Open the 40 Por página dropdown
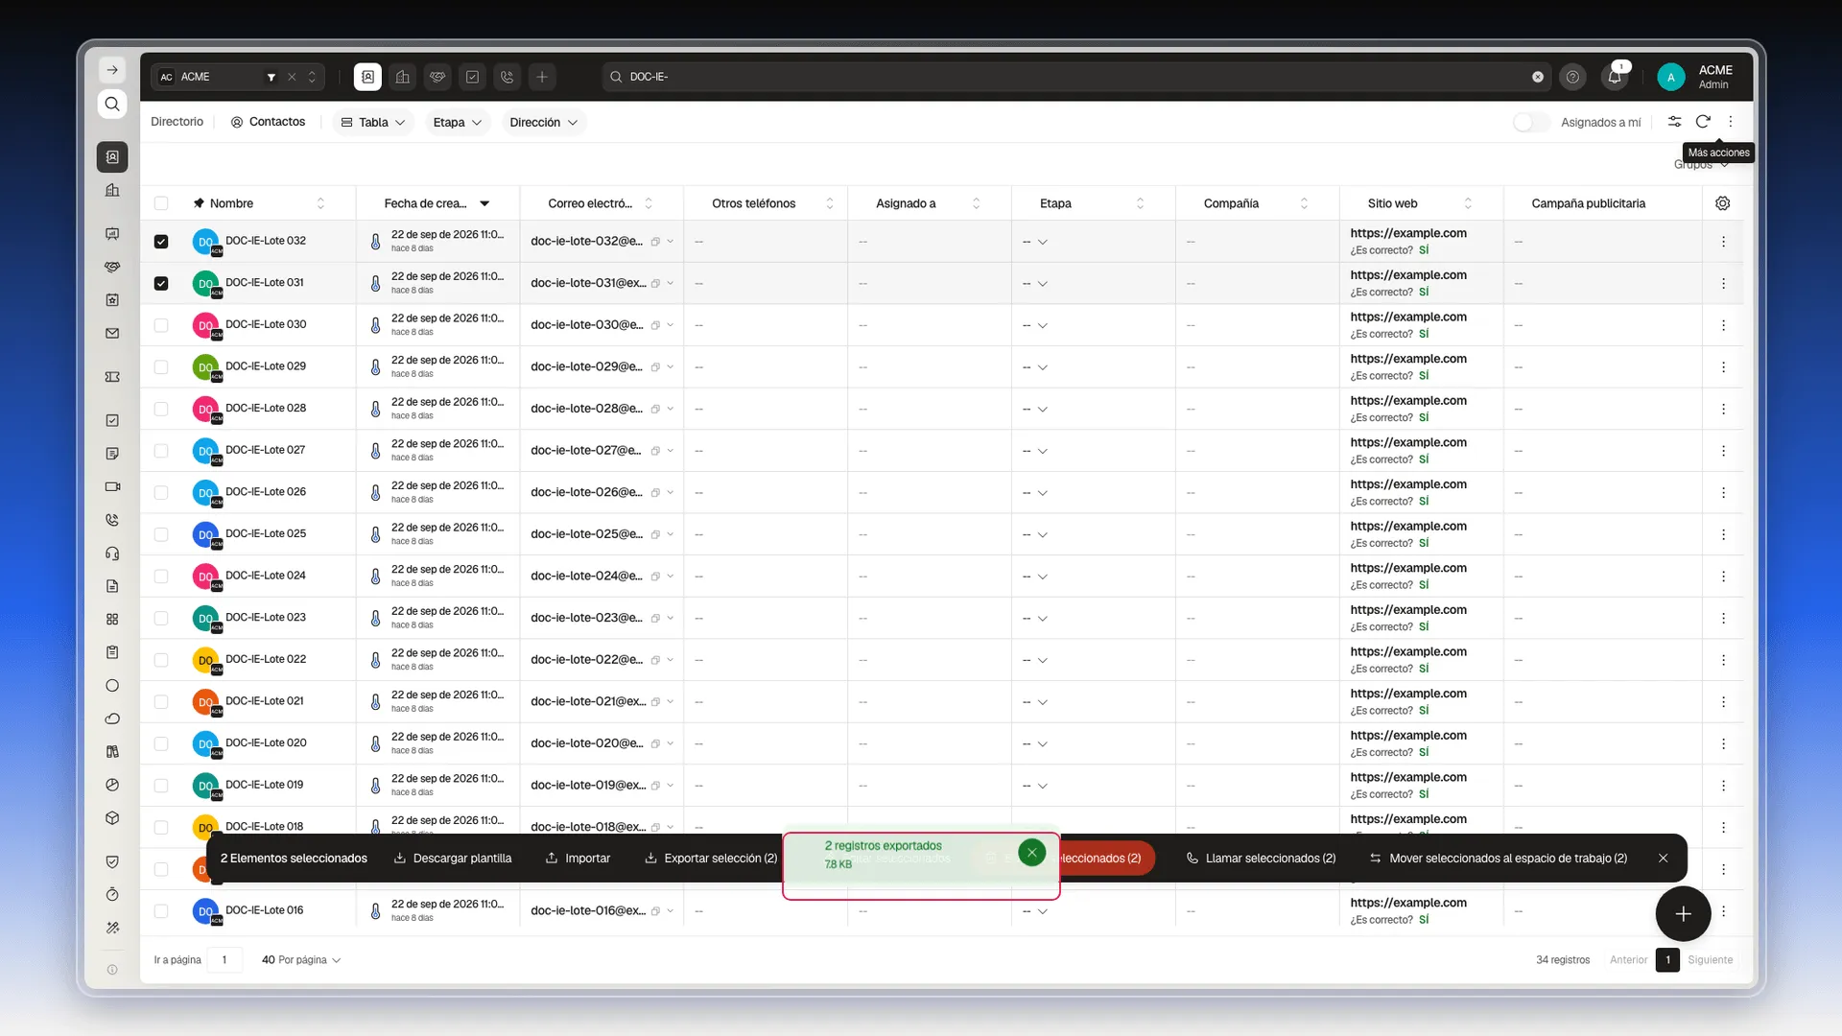This screenshot has width=1842, height=1036. 301,959
